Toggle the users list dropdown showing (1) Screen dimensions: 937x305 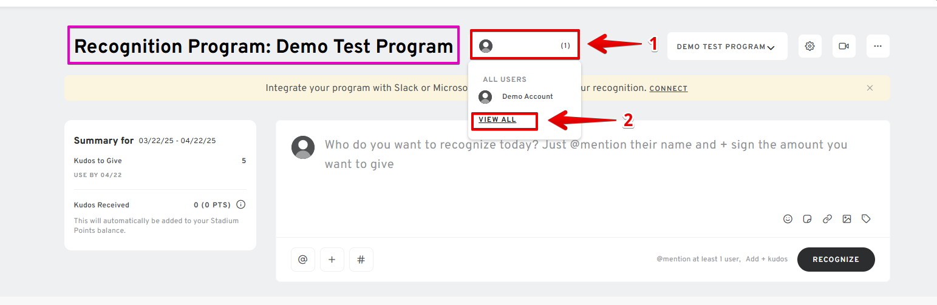pyautogui.click(x=525, y=45)
